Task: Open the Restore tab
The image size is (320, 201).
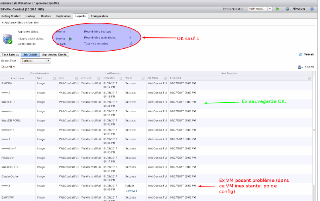Action: click(x=46, y=16)
